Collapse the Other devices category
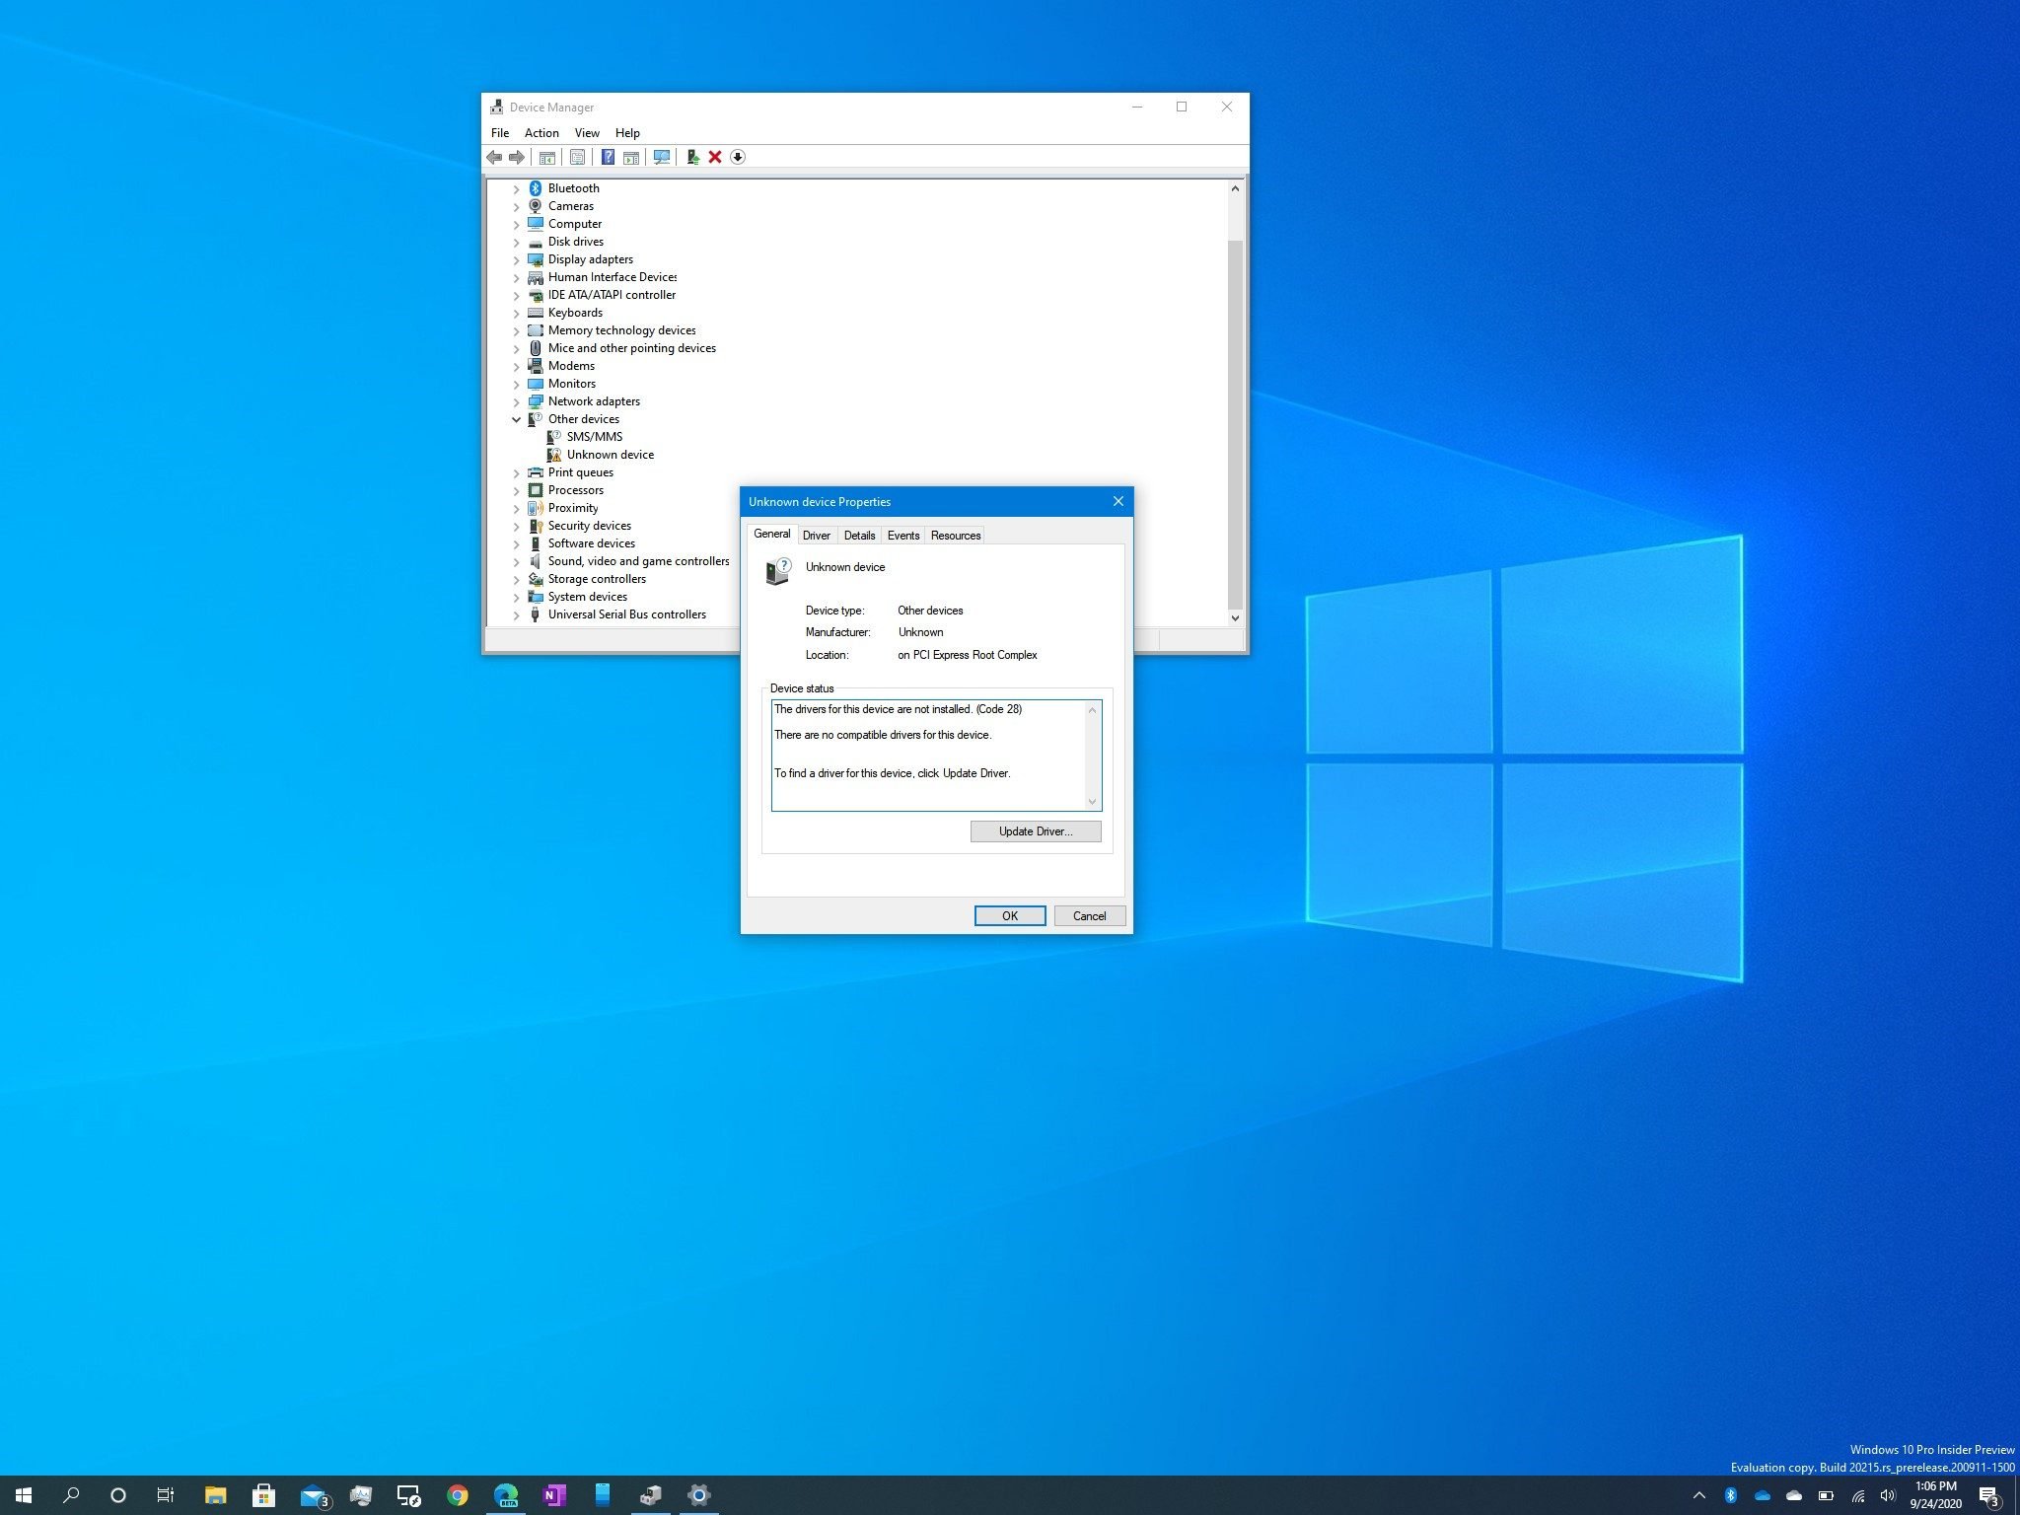 pos(516,419)
